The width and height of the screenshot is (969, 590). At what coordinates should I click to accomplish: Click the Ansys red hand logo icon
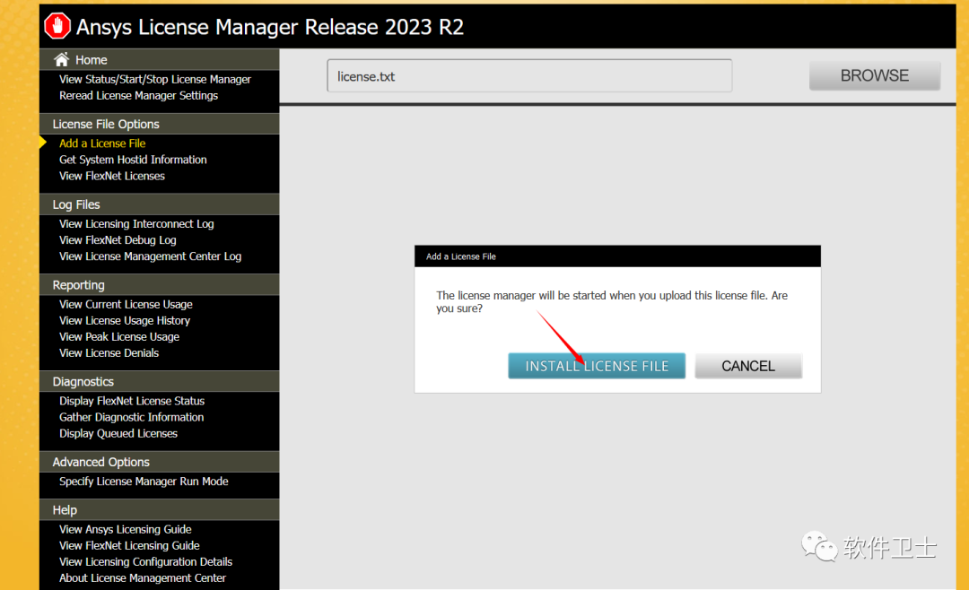(57, 26)
